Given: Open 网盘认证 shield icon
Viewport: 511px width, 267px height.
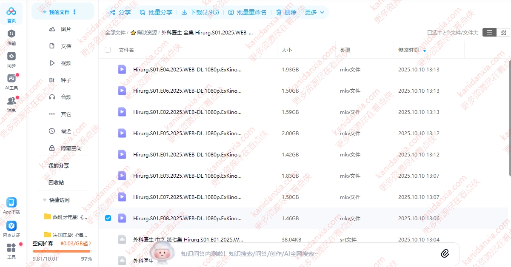Looking at the screenshot, I should point(11,226).
